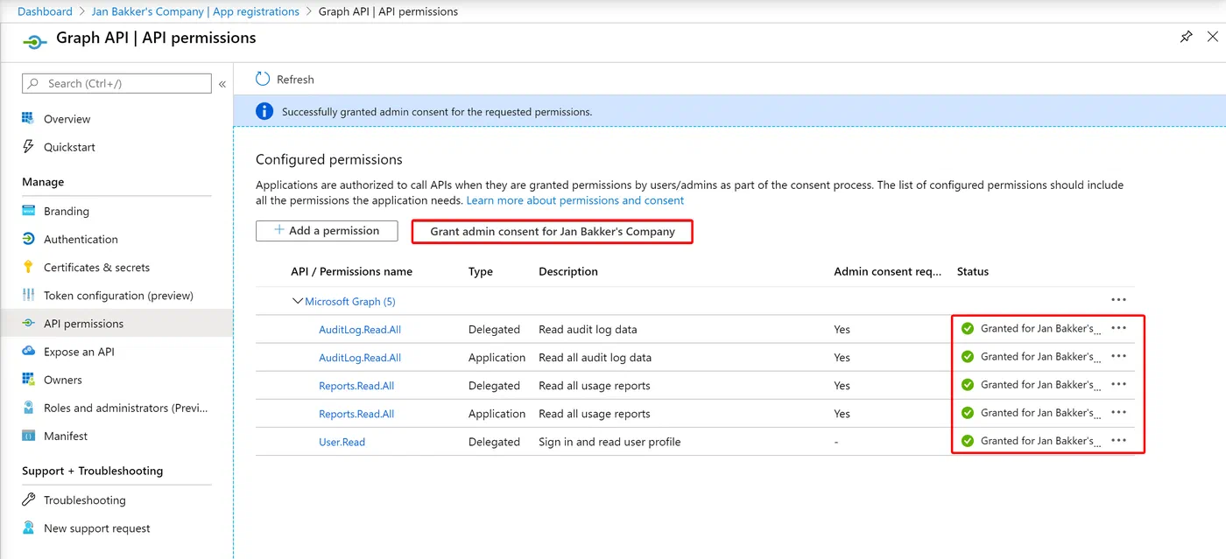The height and width of the screenshot is (559, 1226).
Task: Click the Expose an API cloud icon
Action: pos(28,351)
